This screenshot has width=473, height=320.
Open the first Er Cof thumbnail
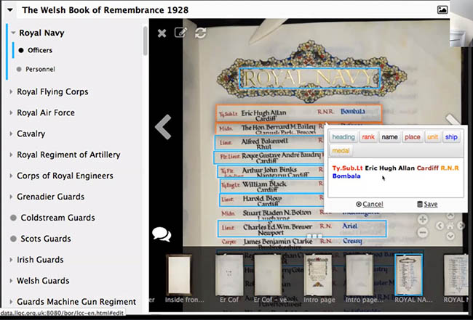point(229,275)
